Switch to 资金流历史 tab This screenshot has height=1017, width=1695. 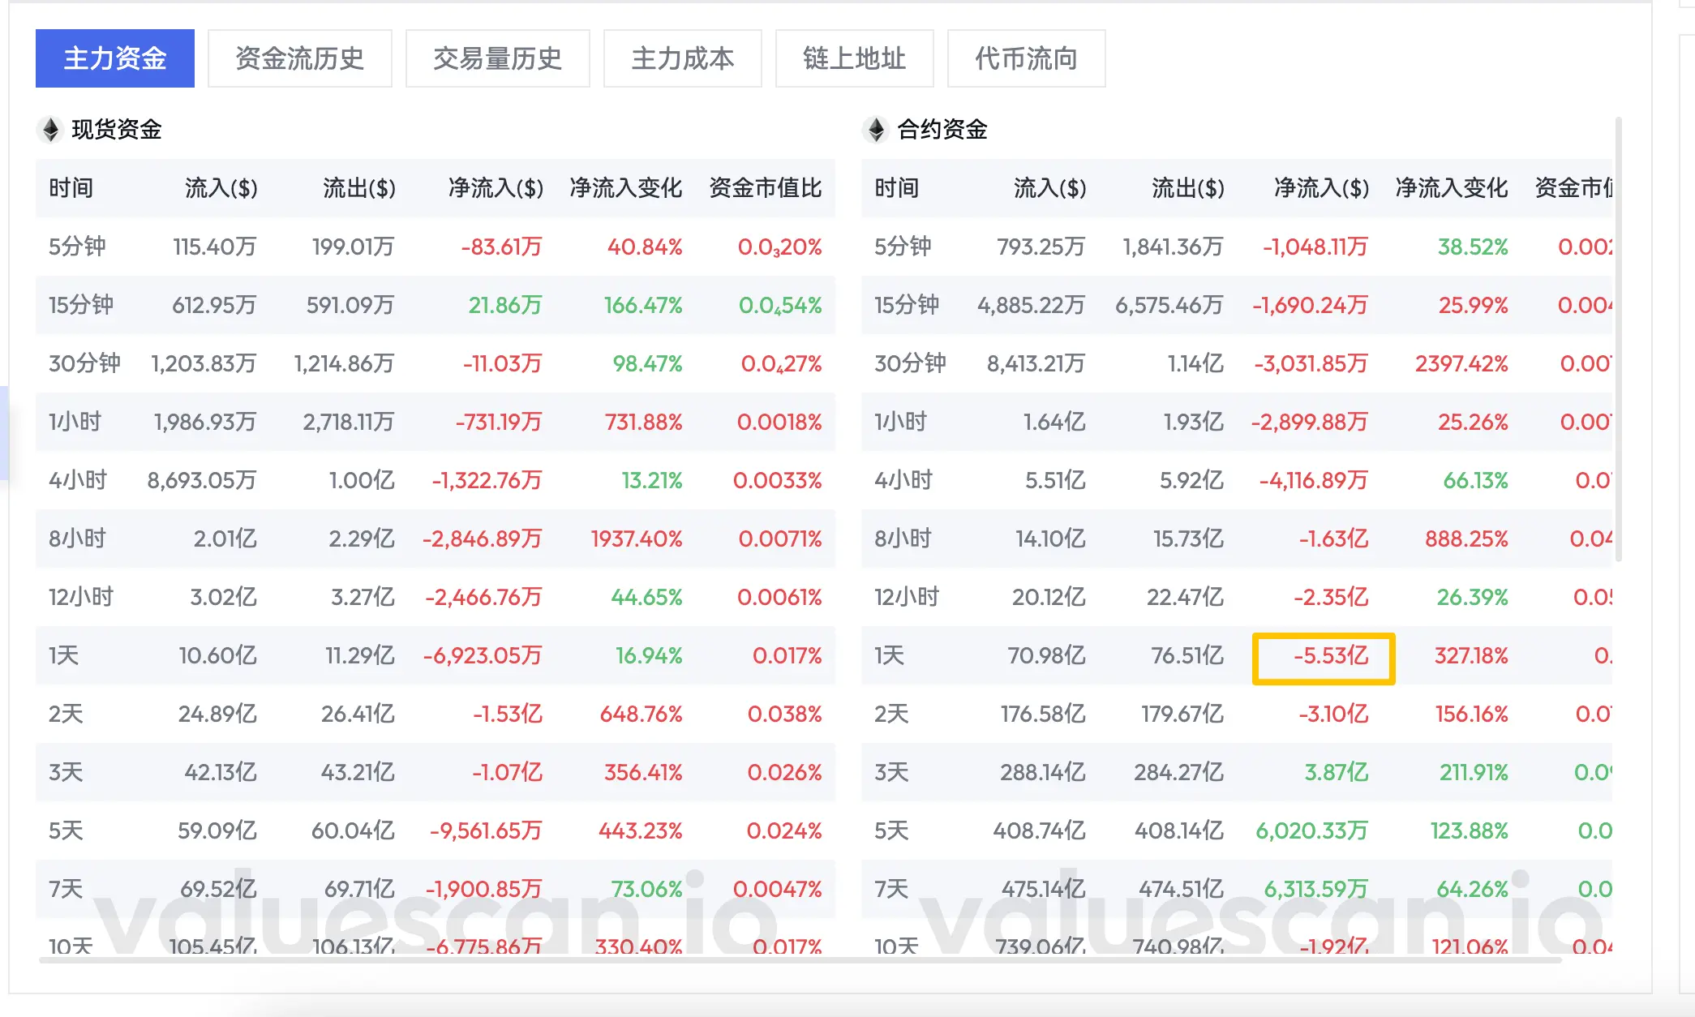(x=299, y=58)
